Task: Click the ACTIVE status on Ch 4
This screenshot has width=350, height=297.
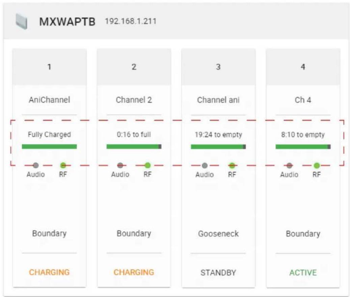Action: [x=303, y=272]
